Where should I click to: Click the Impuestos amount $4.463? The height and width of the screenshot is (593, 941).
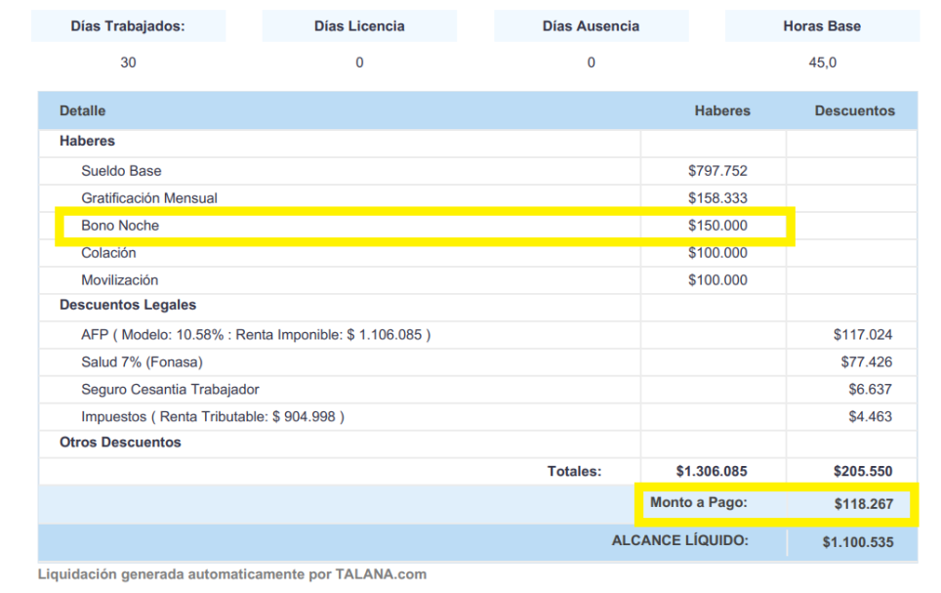870,417
